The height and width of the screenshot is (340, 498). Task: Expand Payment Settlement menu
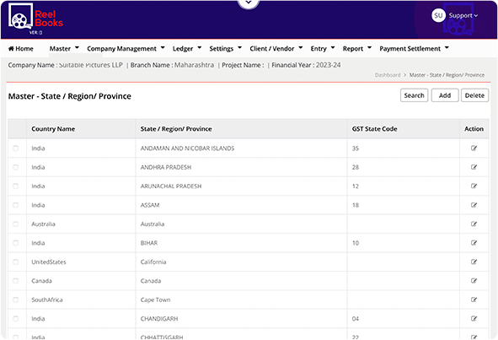414,49
